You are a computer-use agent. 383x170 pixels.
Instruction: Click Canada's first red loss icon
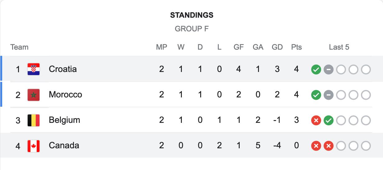coord(316,146)
